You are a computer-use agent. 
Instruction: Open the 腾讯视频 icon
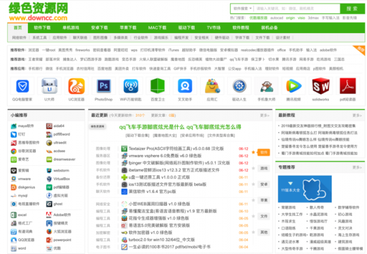coord(293,86)
